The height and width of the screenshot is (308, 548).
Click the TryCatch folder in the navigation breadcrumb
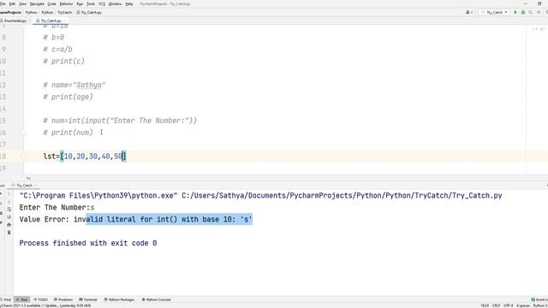point(65,12)
